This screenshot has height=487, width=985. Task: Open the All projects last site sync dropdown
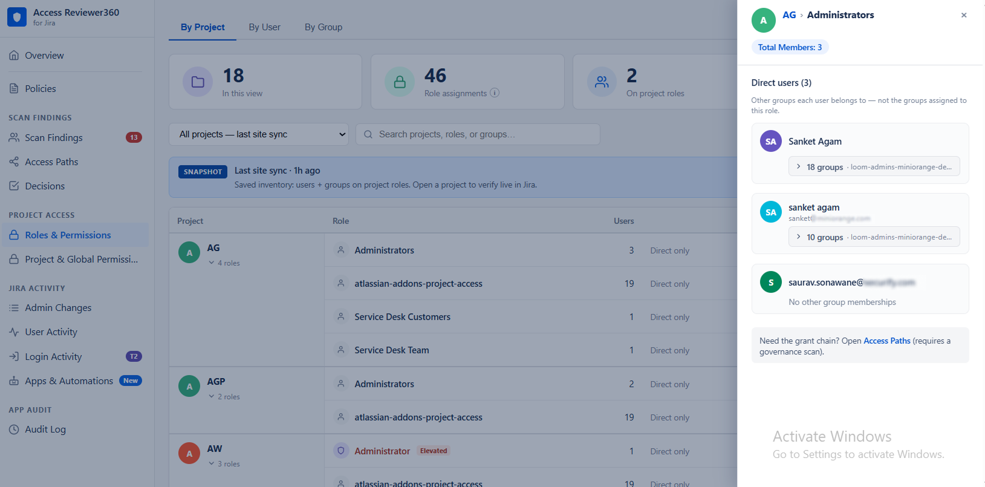259,134
